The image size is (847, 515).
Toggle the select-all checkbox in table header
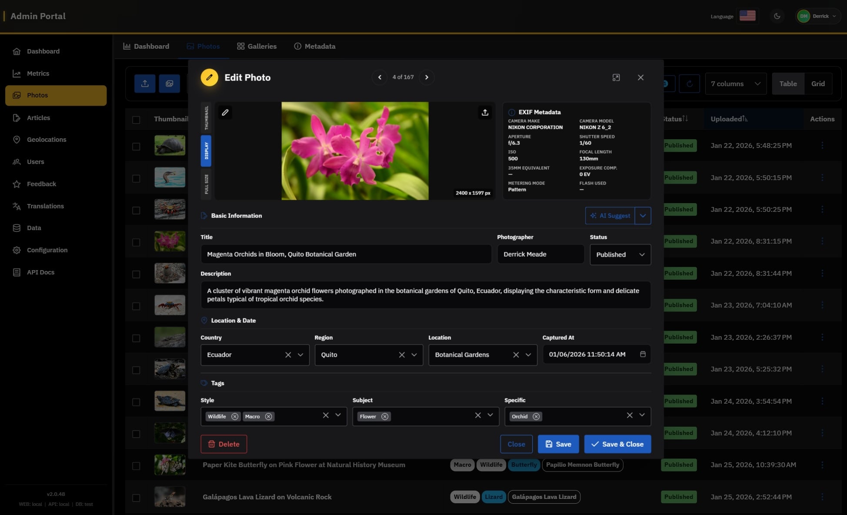click(136, 120)
